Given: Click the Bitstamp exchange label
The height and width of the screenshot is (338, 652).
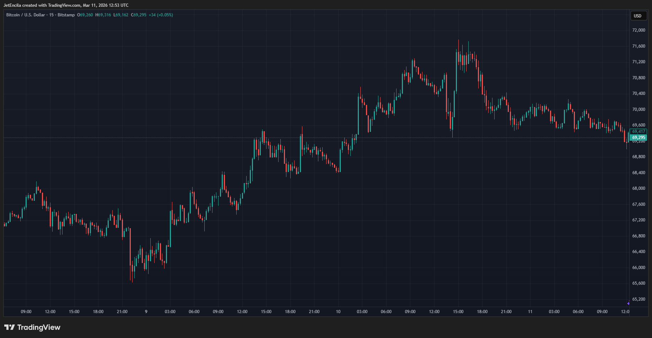Looking at the screenshot, I should click(66, 15).
